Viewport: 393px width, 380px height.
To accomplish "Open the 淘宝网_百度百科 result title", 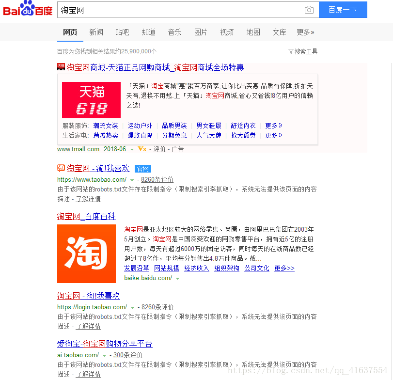I will [86, 216].
